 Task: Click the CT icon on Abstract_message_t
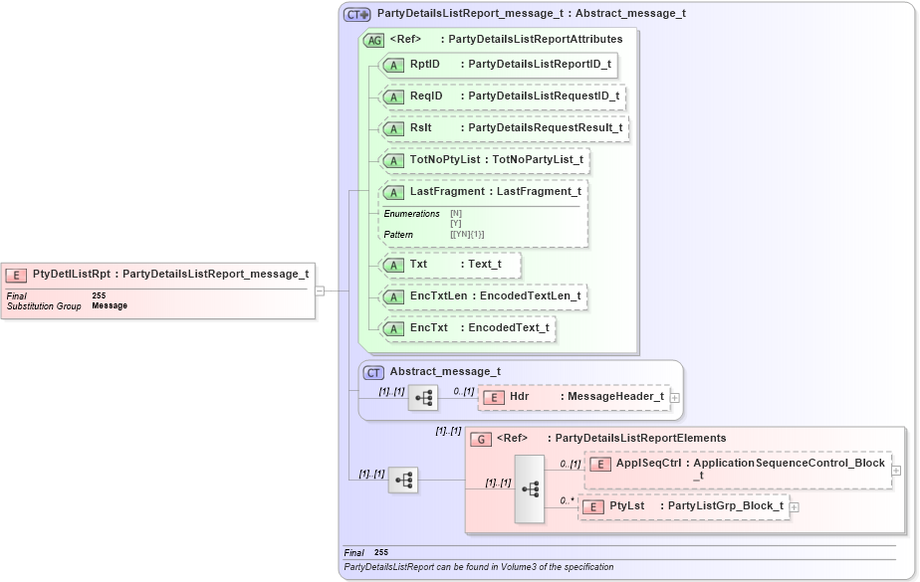372,372
